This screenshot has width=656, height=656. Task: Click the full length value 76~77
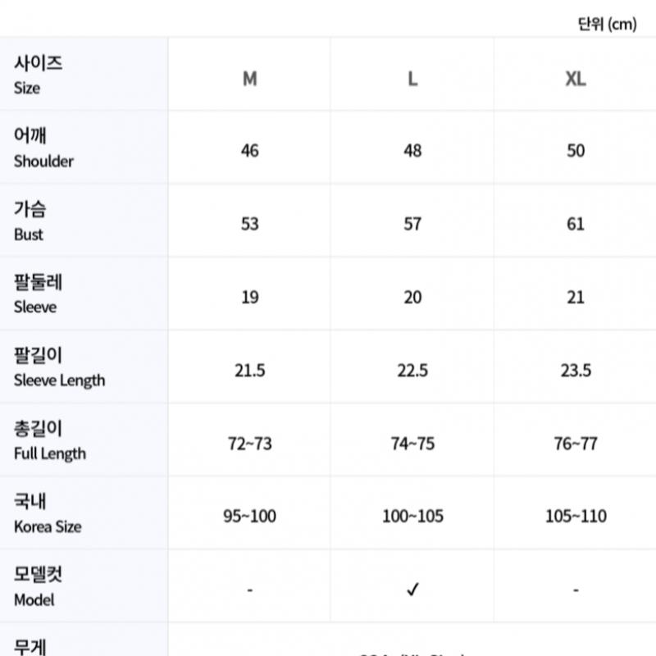coord(576,444)
